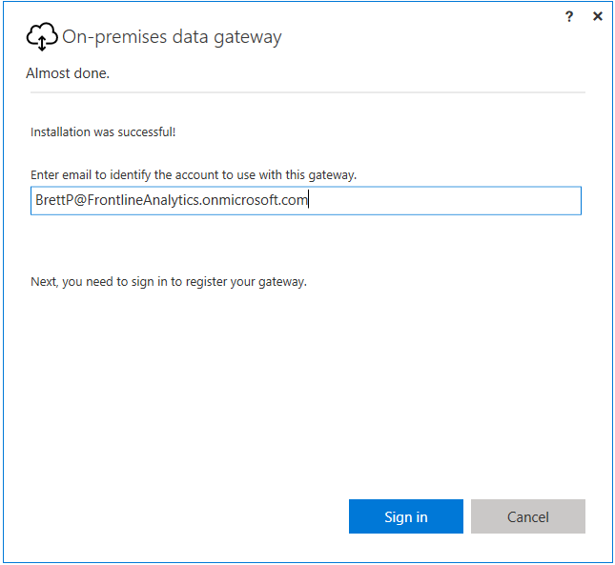615x565 pixels.
Task: Click empty area right of entered email
Action: (x=443, y=201)
